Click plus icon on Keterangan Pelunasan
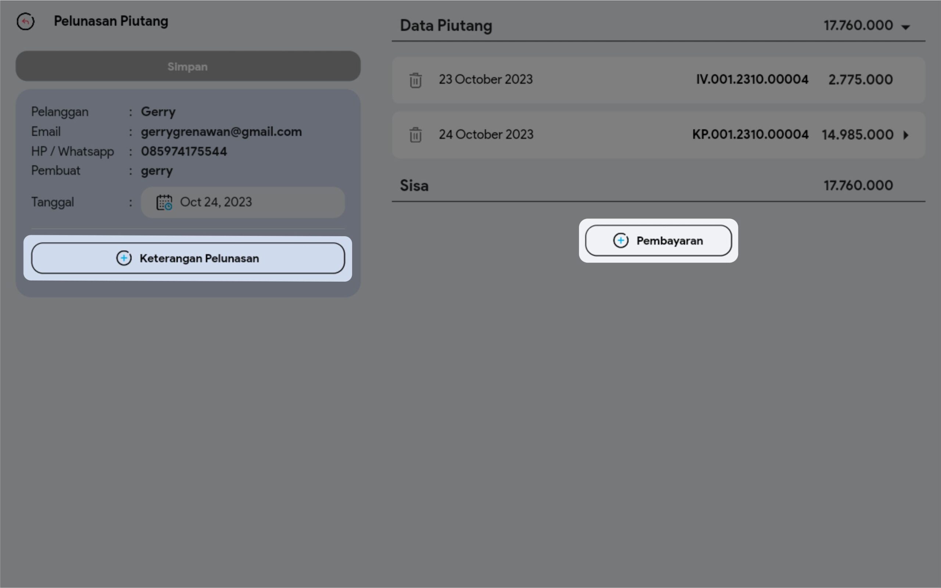The width and height of the screenshot is (941, 588). click(x=124, y=258)
